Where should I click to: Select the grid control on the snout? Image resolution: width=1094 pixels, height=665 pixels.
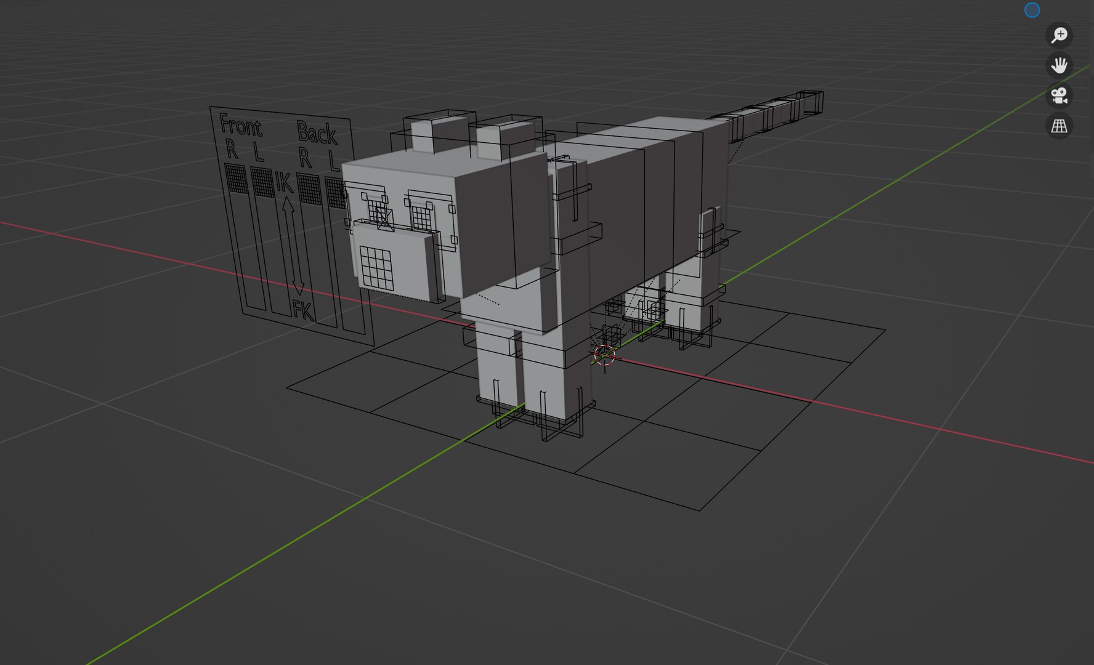377,268
